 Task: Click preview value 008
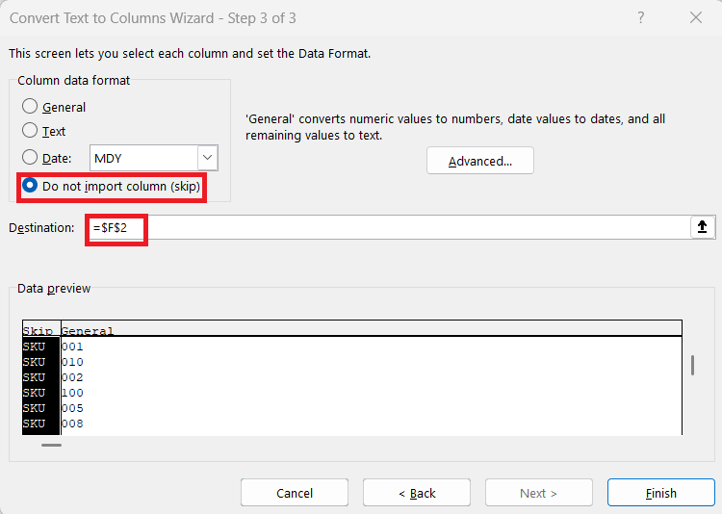tap(72, 424)
